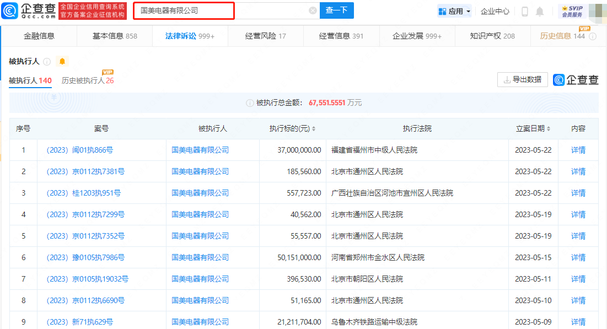Select the 被执行人 140 sub-tab
The image size is (607, 329).
point(30,80)
